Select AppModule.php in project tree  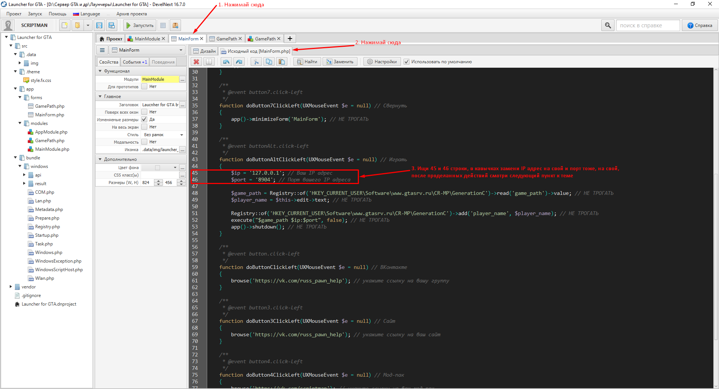coord(51,132)
